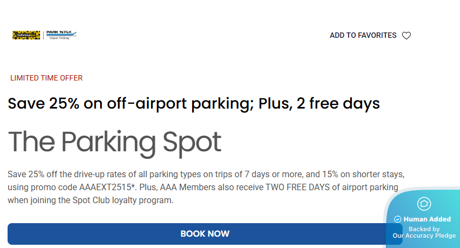
Task: Click the yellow spotted Parking Spot logo
Action: [27, 35]
